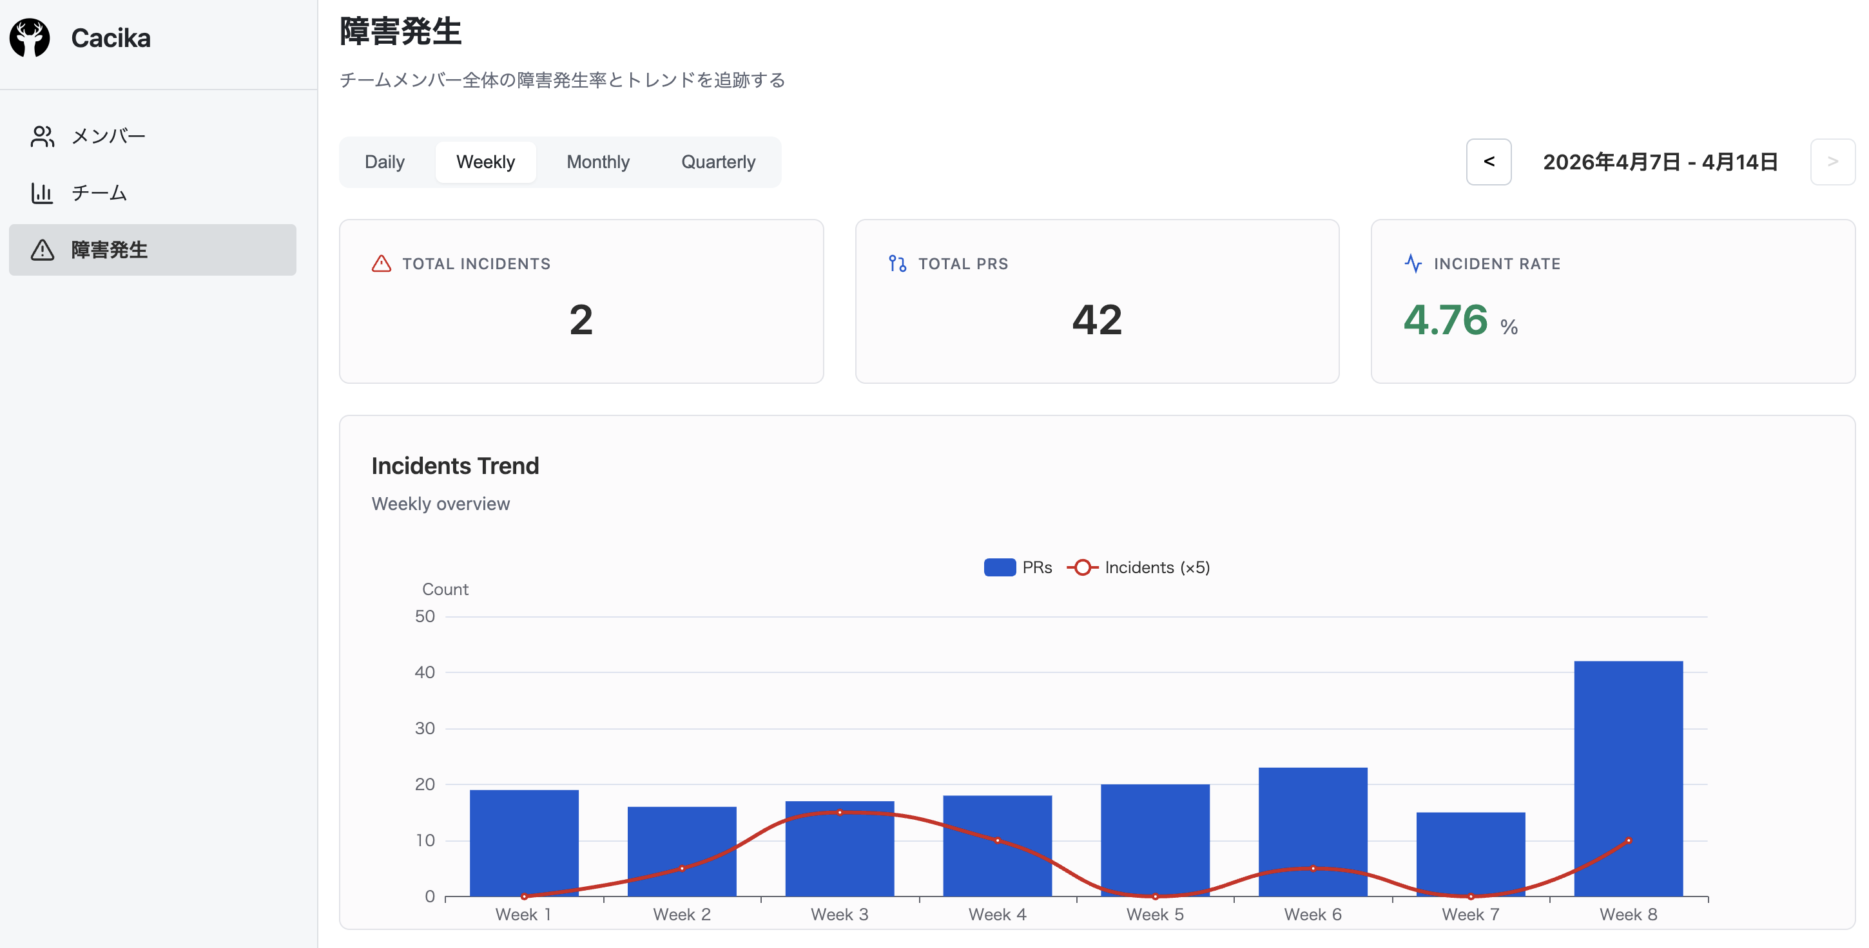Click the pull request icon on Total PRs
The width and height of the screenshot is (1869, 948).
point(896,264)
